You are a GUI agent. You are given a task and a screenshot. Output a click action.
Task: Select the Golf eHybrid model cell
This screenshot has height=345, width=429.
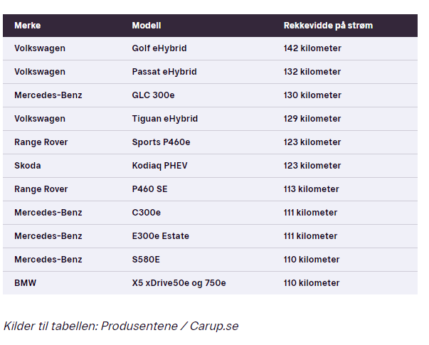(159, 48)
